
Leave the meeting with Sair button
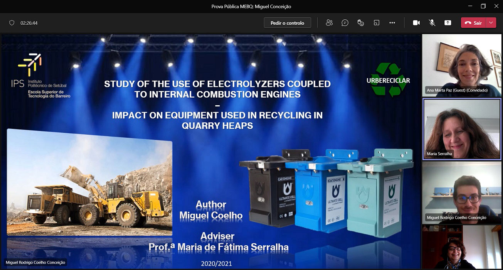(473, 23)
